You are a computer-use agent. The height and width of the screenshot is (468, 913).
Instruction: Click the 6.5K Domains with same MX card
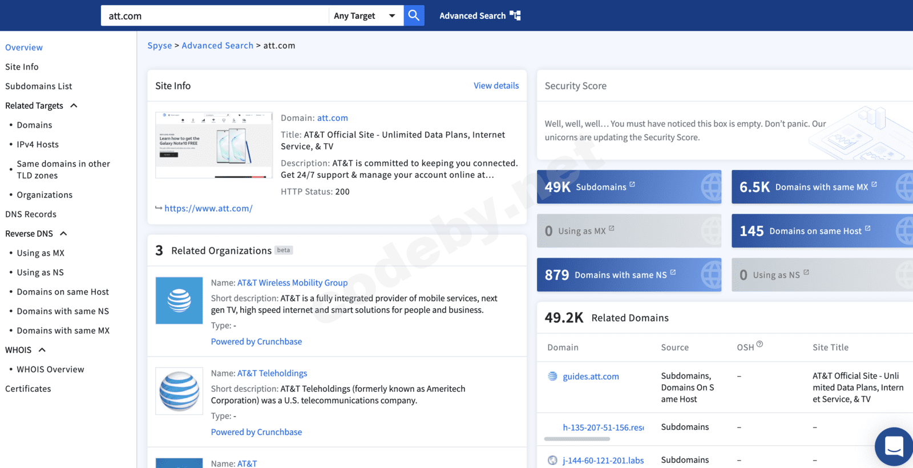822,187
